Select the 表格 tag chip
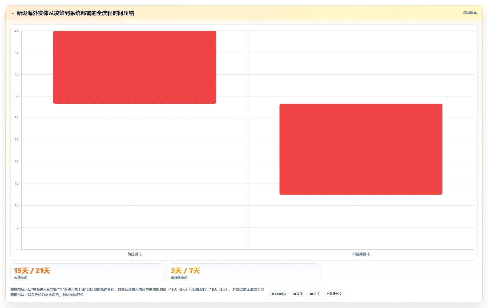 (298, 294)
